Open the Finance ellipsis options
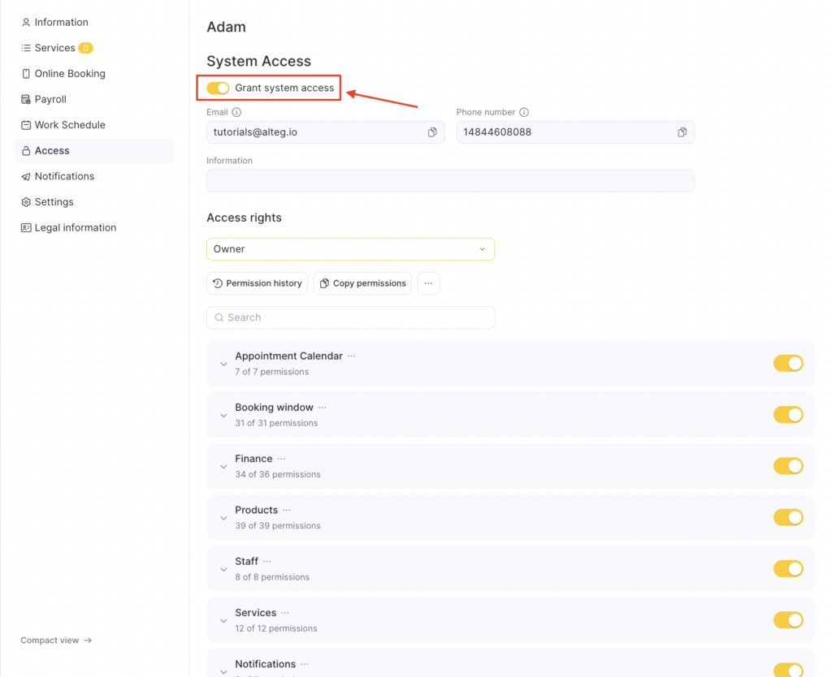 281,459
